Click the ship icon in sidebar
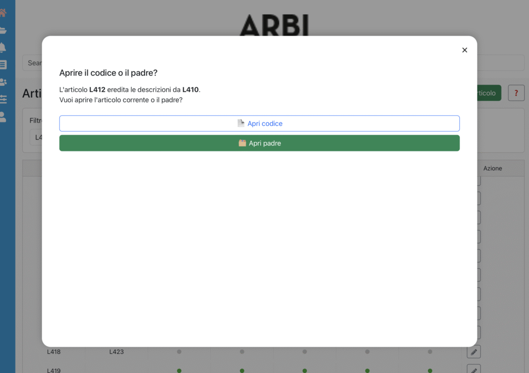 click(x=3, y=30)
